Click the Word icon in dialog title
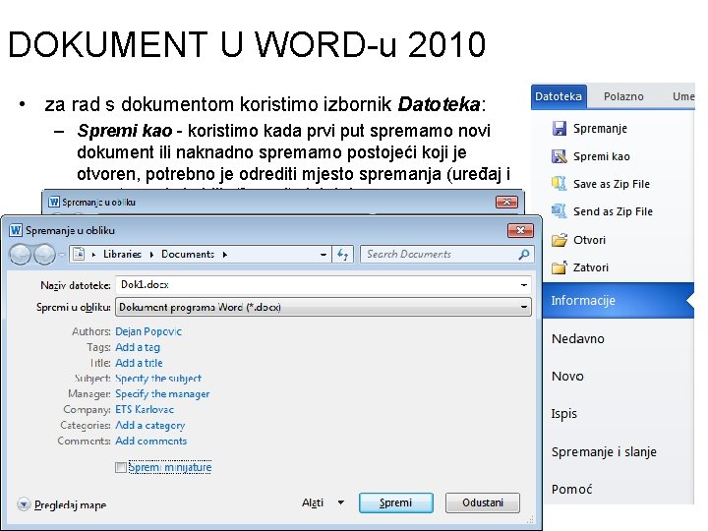Screen dimensions: 708x531 coord(16,230)
